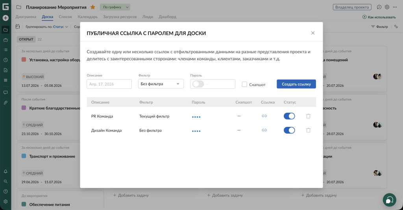Switch to the Календарь tab

point(88,17)
